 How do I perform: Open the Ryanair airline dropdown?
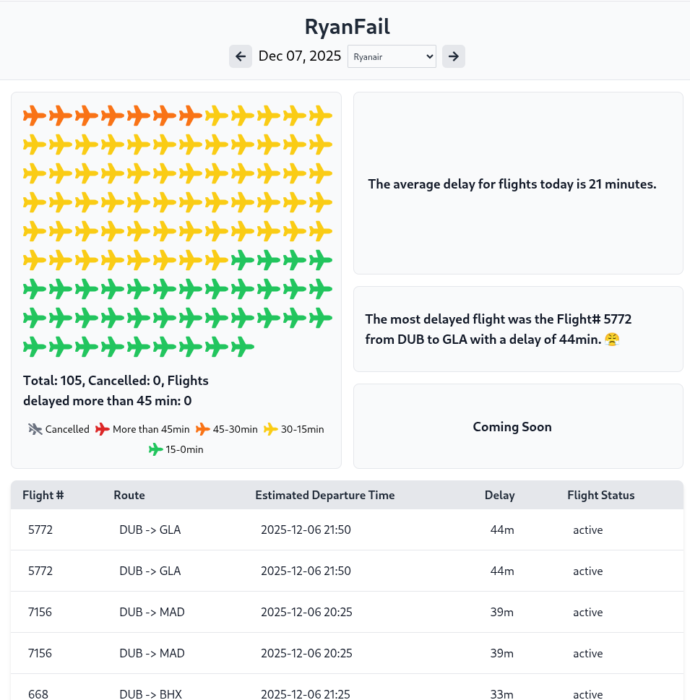(x=392, y=56)
